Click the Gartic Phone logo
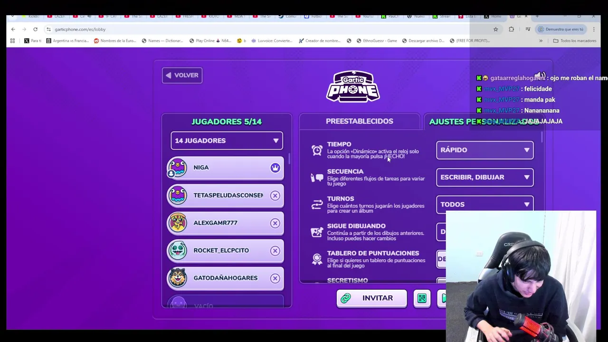Image resolution: width=608 pixels, height=342 pixels. 353,86
